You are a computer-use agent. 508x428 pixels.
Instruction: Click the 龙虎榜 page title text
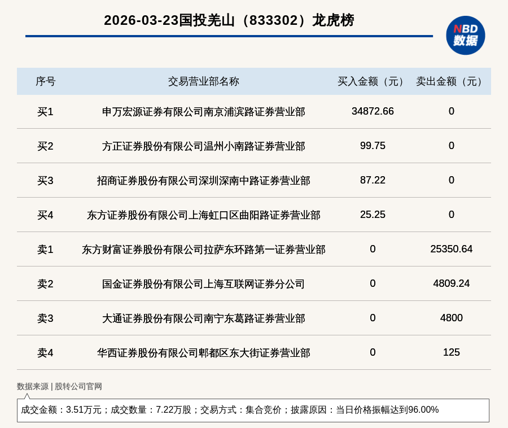(x=229, y=20)
